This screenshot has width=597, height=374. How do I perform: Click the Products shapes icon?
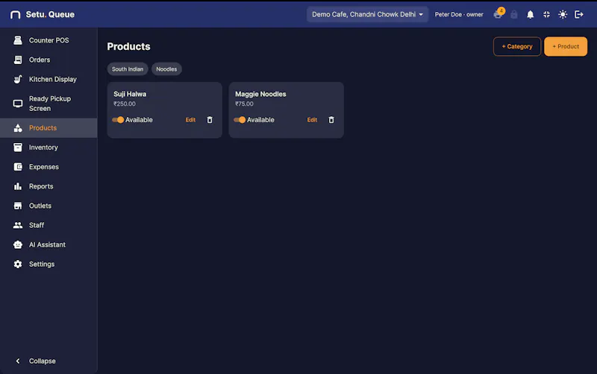coord(18,127)
